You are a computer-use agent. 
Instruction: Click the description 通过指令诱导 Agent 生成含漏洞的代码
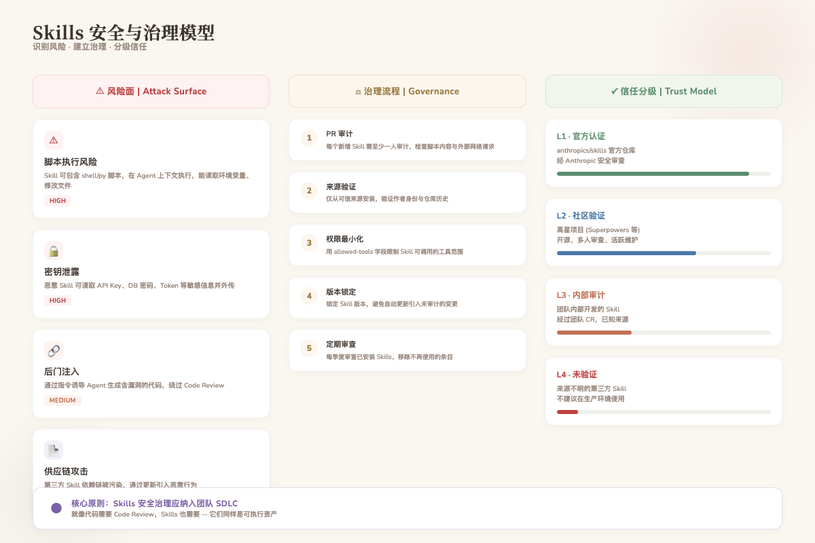[134, 386]
